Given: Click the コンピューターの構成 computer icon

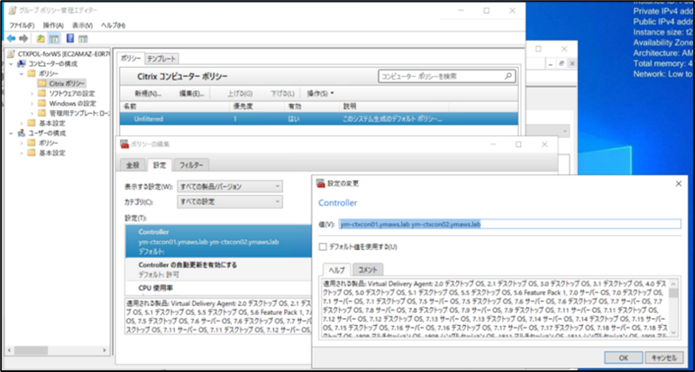Looking at the screenshot, I should pos(21,63).
